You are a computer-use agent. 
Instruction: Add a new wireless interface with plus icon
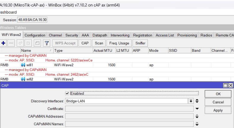pyautogui.click(x=3, y=43)
